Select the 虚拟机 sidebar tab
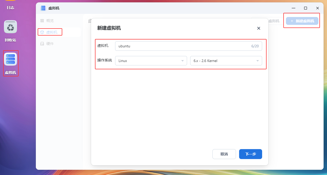The height and width of the screenshot is (175, 327). click(52, 32)
